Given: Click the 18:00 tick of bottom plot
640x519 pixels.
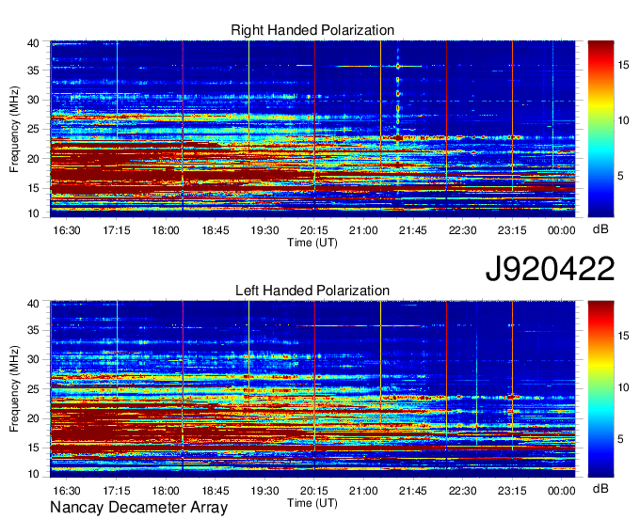Looking at the screenshot, I should 166,491.
